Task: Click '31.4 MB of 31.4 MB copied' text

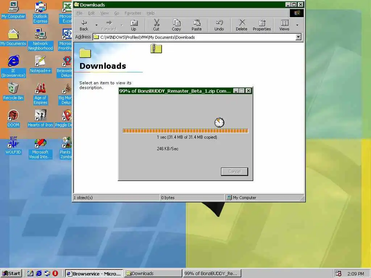Action: [x=193, y=137]
